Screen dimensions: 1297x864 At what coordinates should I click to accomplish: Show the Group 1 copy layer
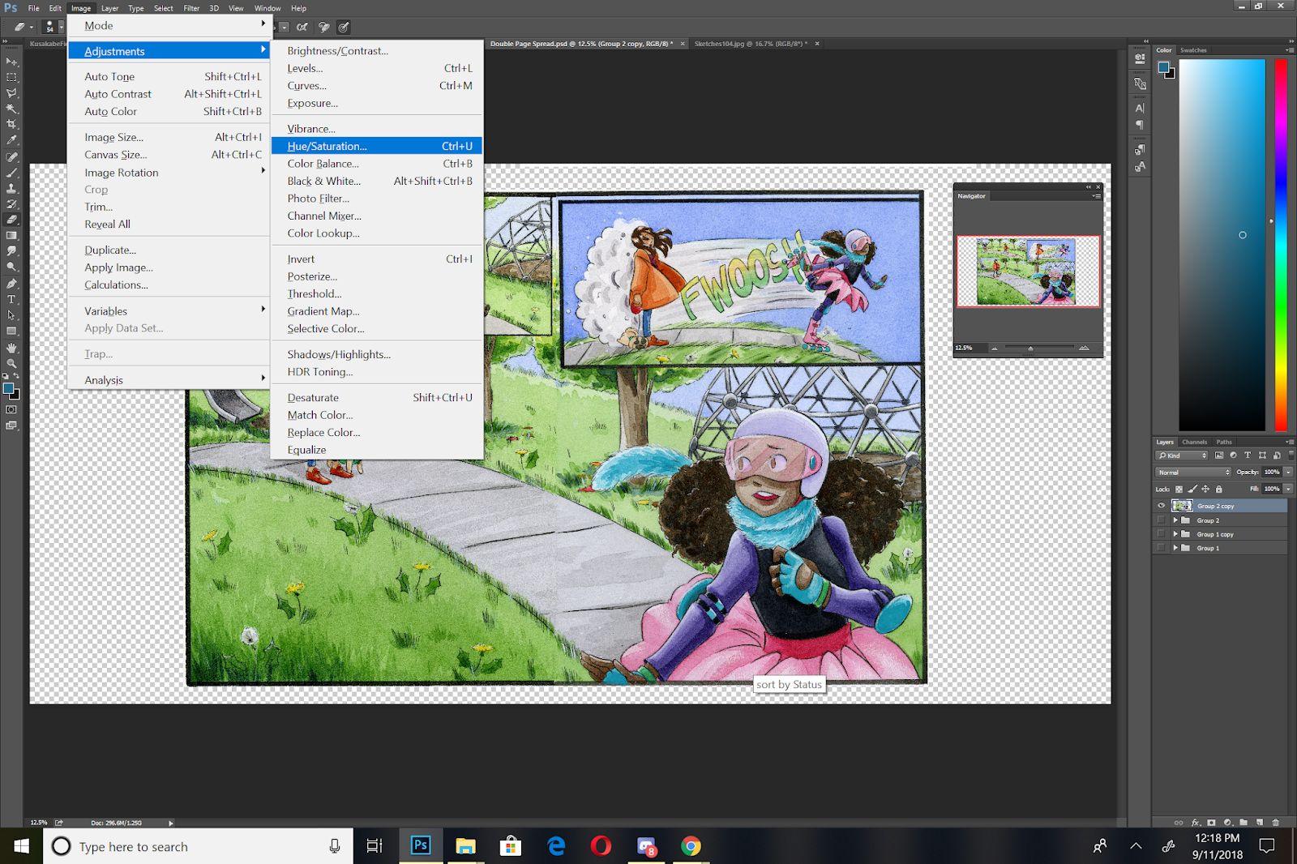point(1161,534)
